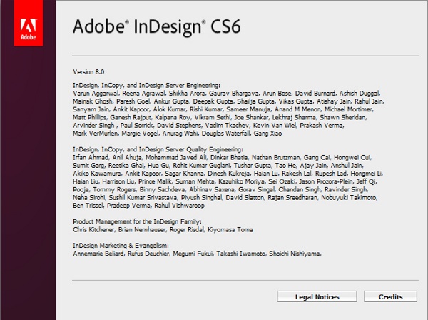Viewport: 428px width, 320px height.
Task: Click the name Varun Aggarwal
Action: tap(95, 93)
